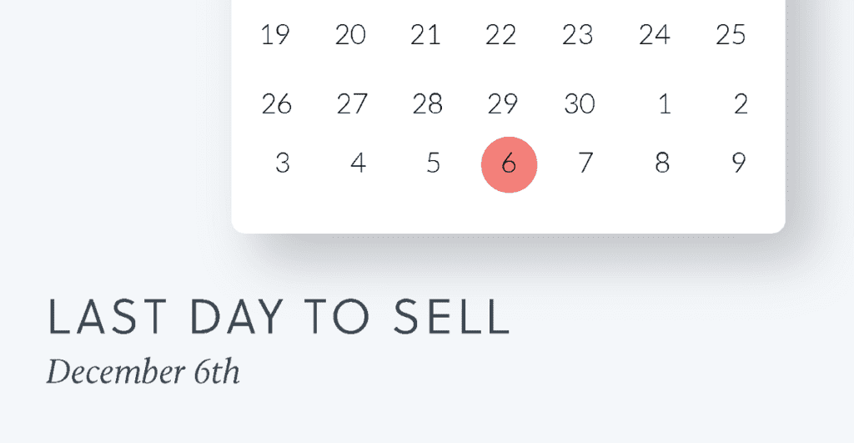Click day 3 in the last row
Screen dimensions: 854x443
[282, 163]
